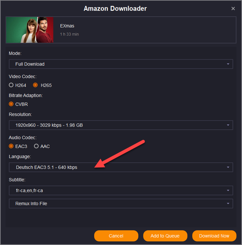Open the Language dropdown showing Deutsch EAC3 5.1
The height and width of the screenshot is (245, 242).
point(121,167)
